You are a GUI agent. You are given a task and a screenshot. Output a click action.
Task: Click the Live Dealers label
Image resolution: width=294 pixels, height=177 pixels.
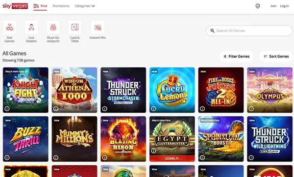(31, 39)
